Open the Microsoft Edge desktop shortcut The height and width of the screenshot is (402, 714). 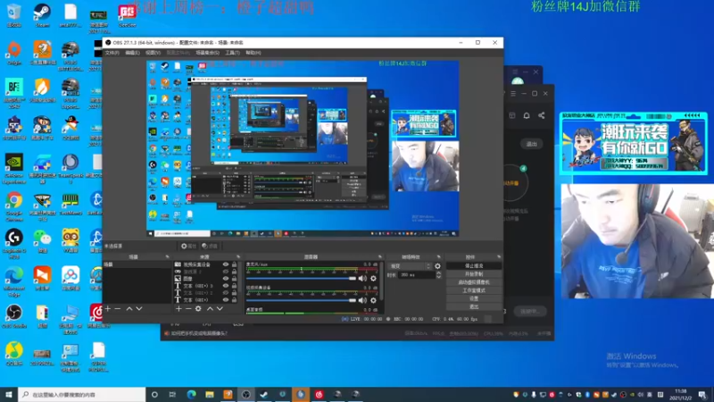tap(14, 281)
